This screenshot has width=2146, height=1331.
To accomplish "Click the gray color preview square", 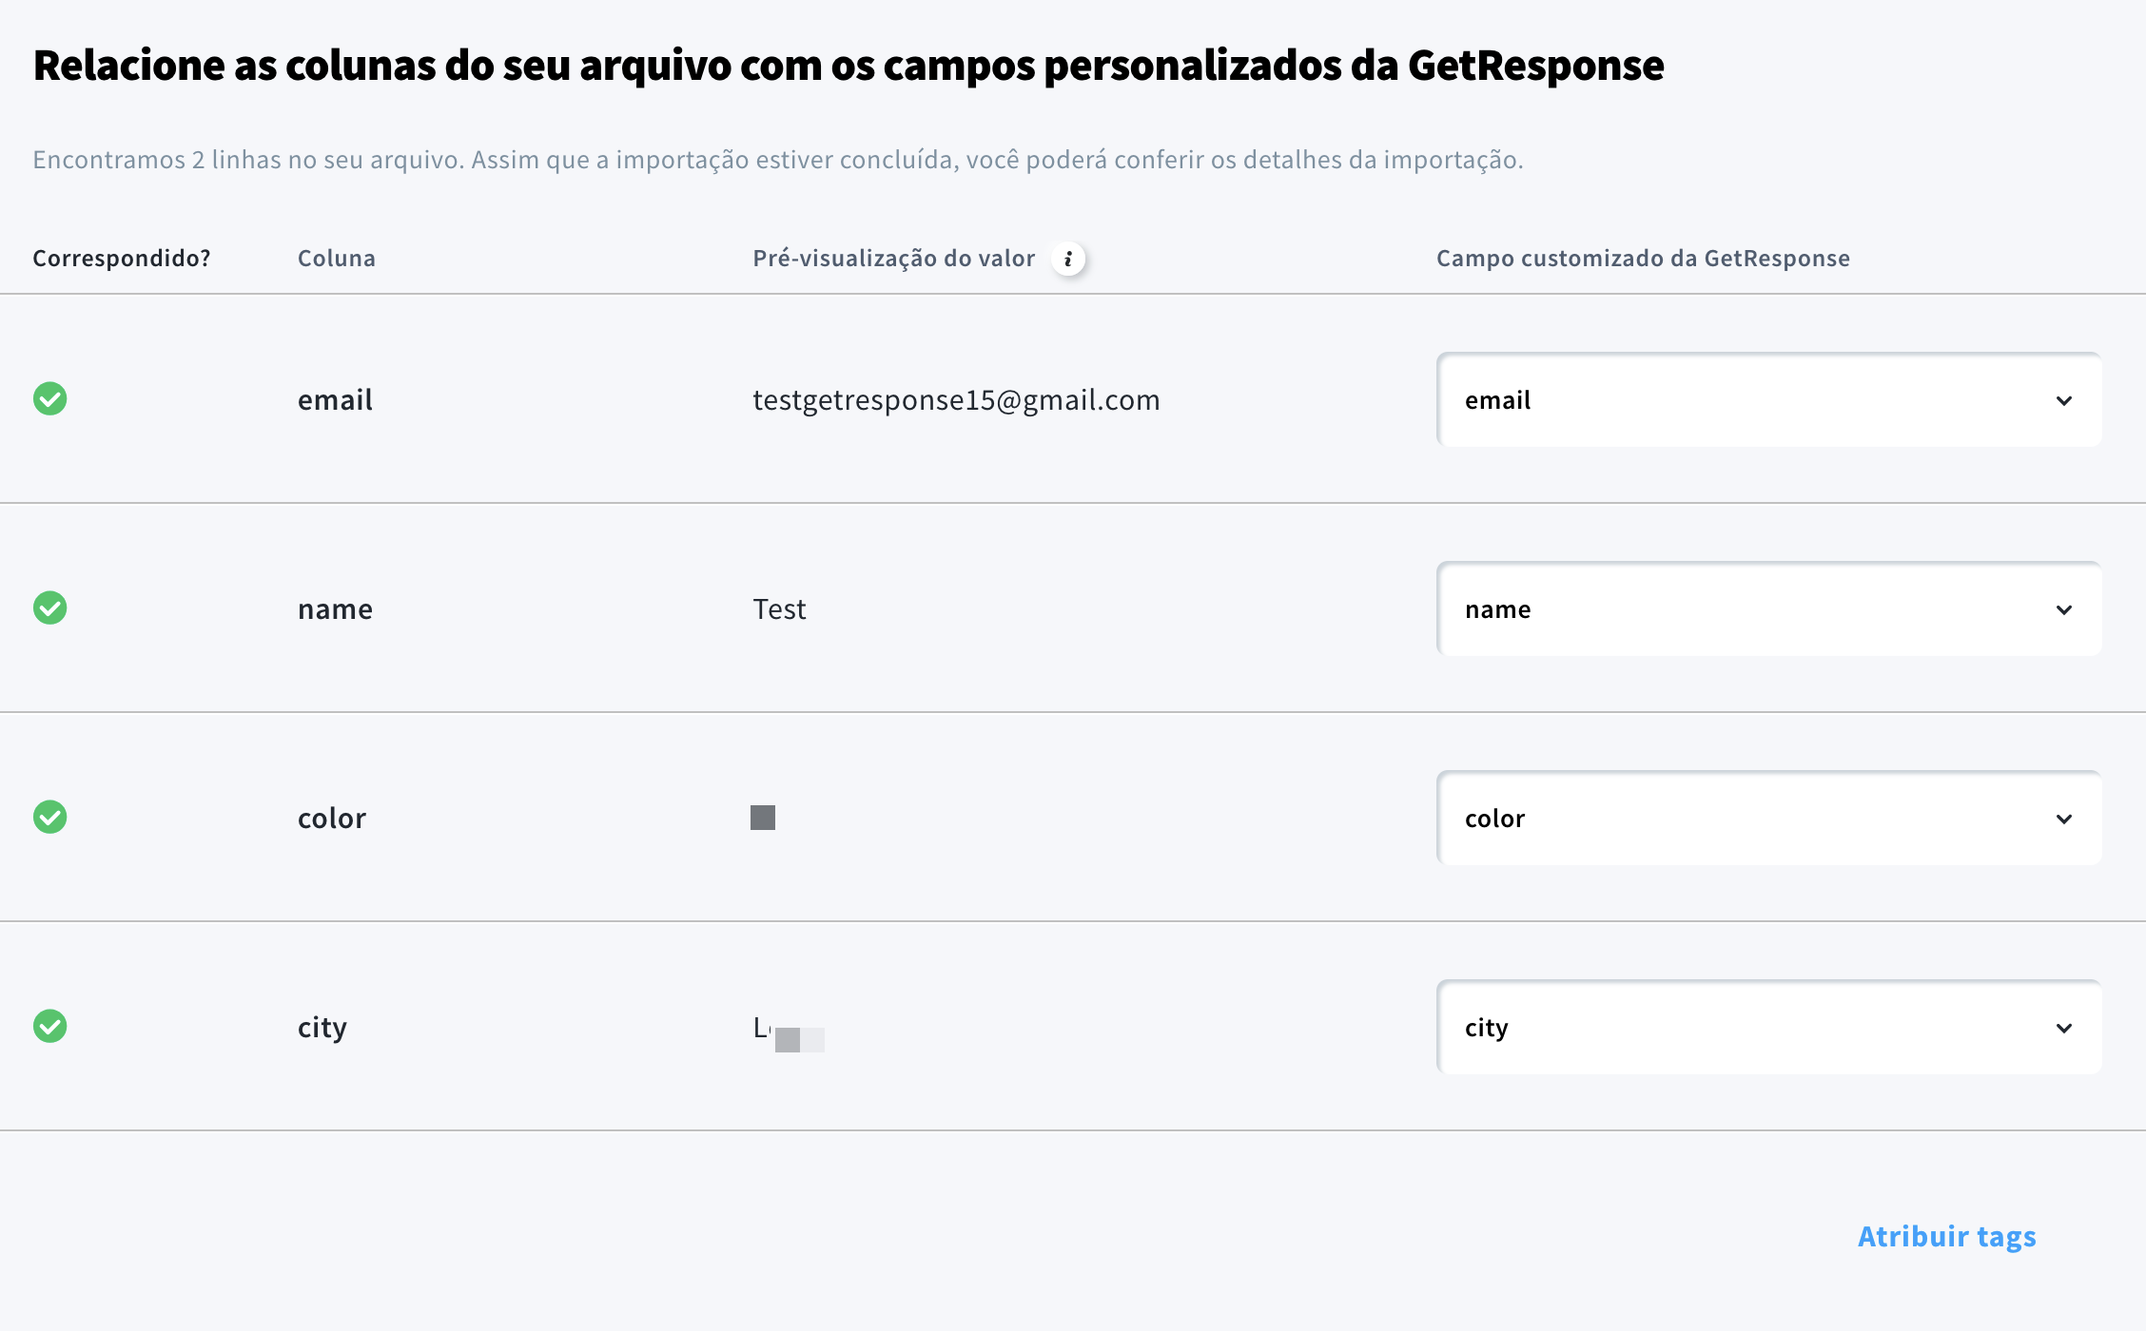I will pos(763,818).
